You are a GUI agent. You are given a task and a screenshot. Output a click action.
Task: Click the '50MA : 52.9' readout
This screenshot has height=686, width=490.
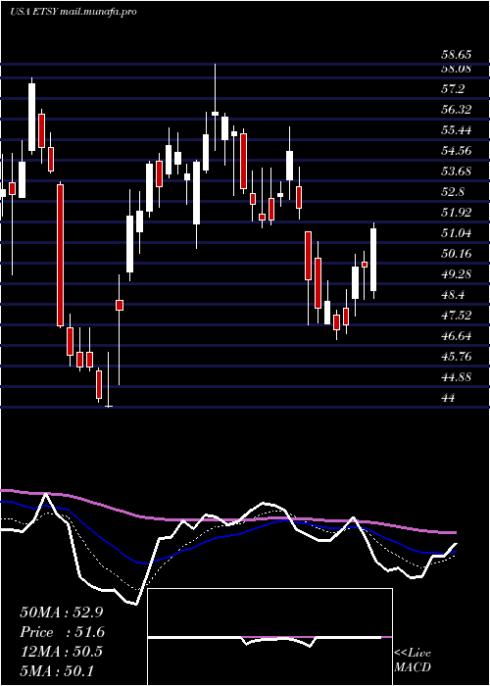pos(61,612)
